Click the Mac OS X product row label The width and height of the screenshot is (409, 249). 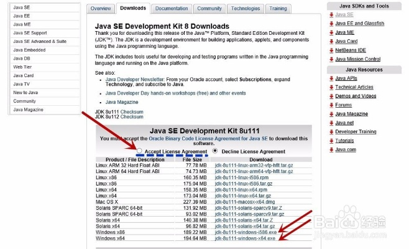coord(107,202)
